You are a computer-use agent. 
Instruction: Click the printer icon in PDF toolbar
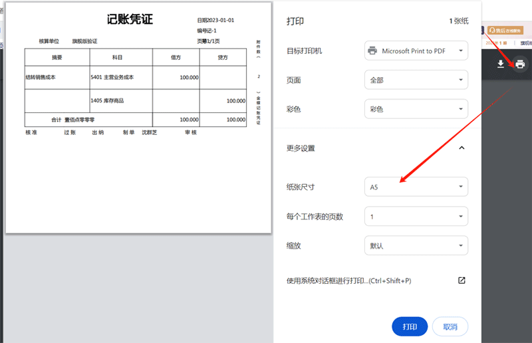[520, 64]
